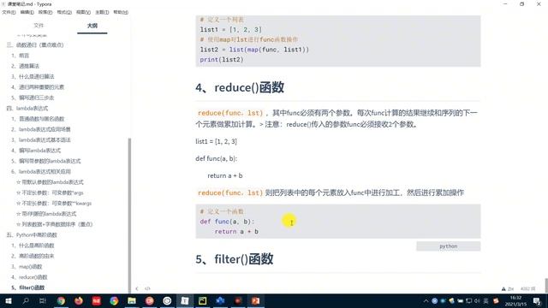Open the white circular app on taskbar
This screenshot has height=308, width=548.
[167, 300]
